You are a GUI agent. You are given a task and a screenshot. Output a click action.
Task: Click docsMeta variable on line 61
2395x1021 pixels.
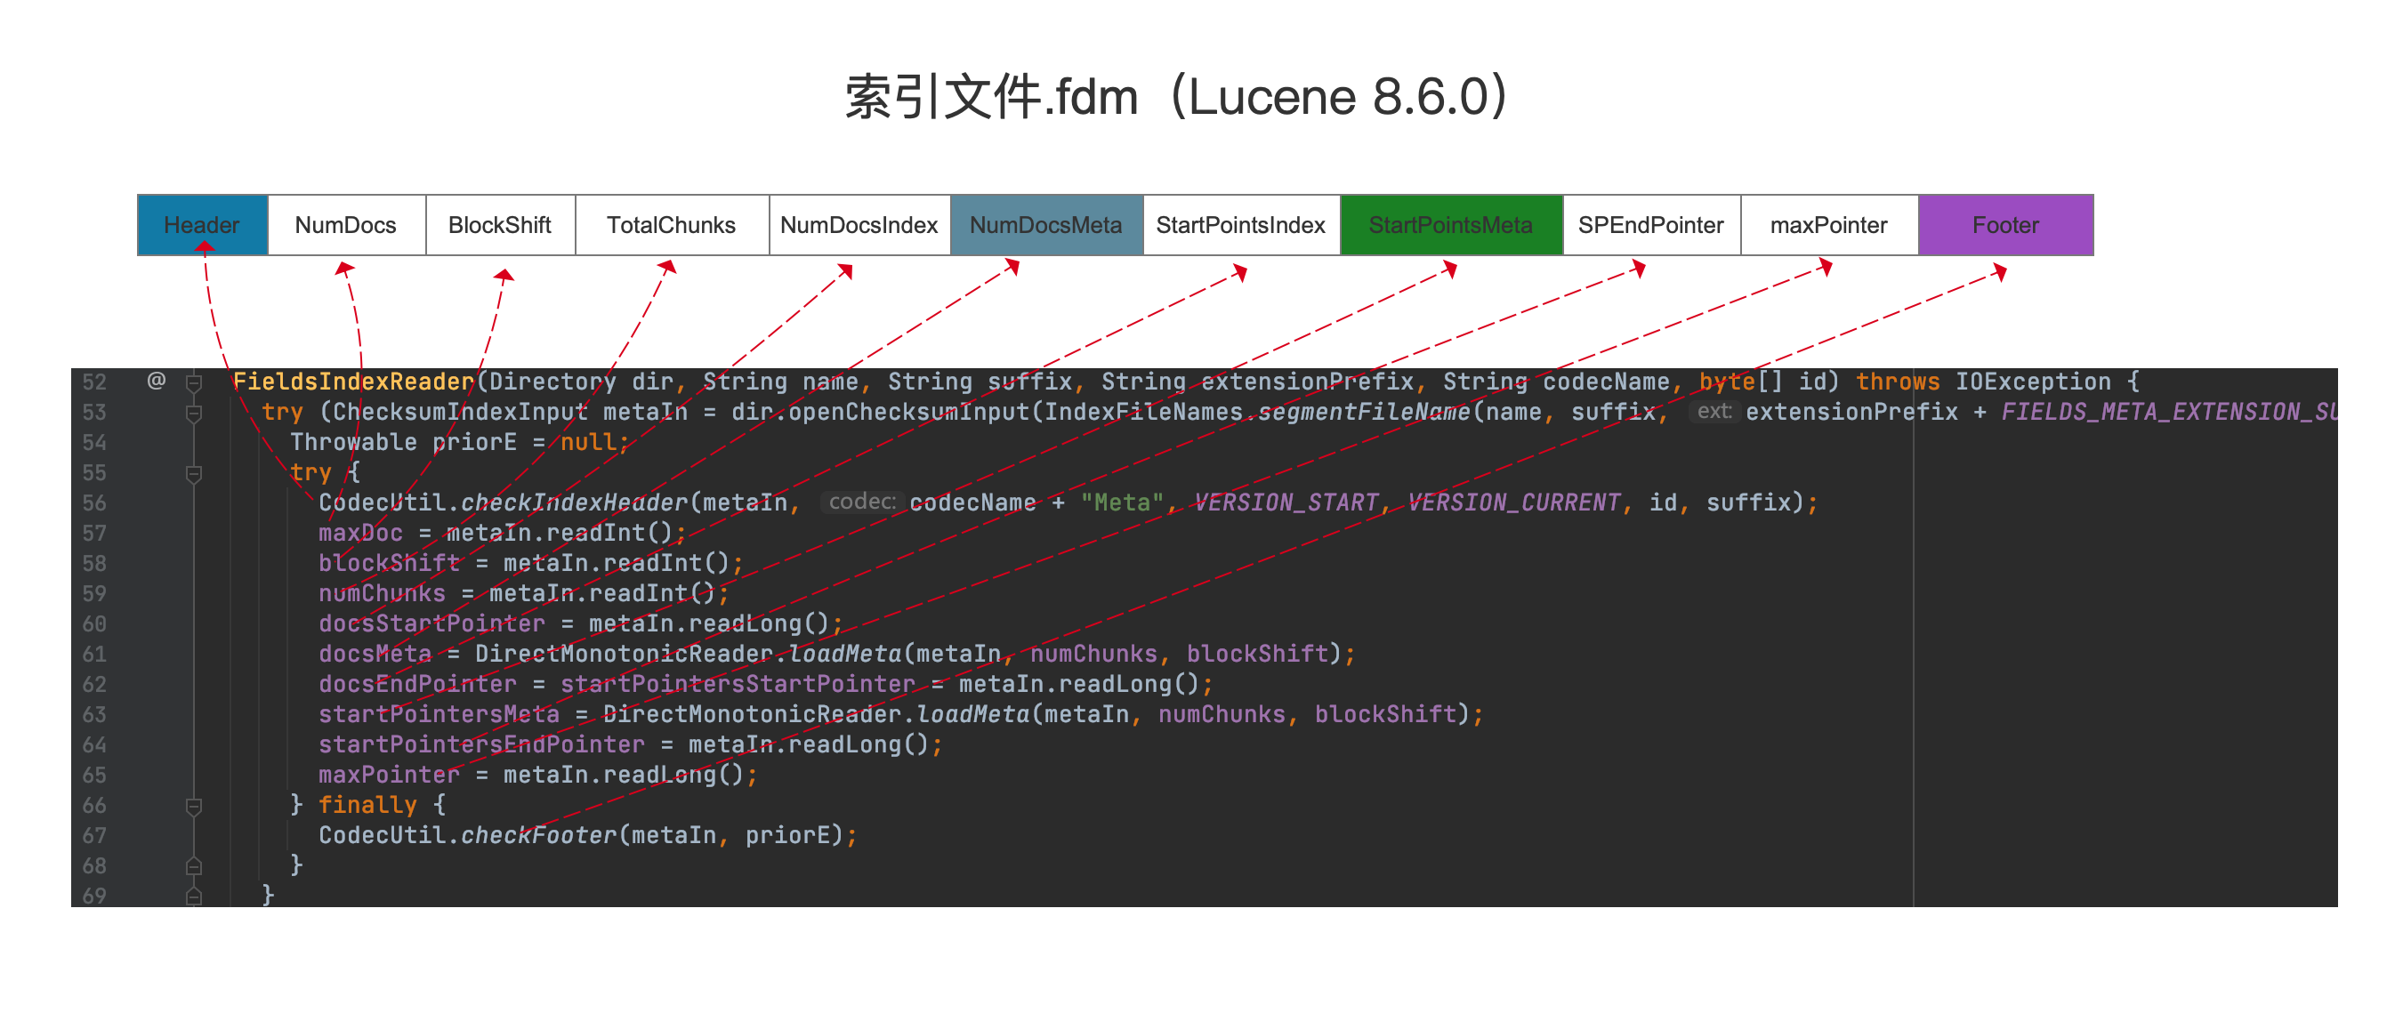click(x=375, y=654)
